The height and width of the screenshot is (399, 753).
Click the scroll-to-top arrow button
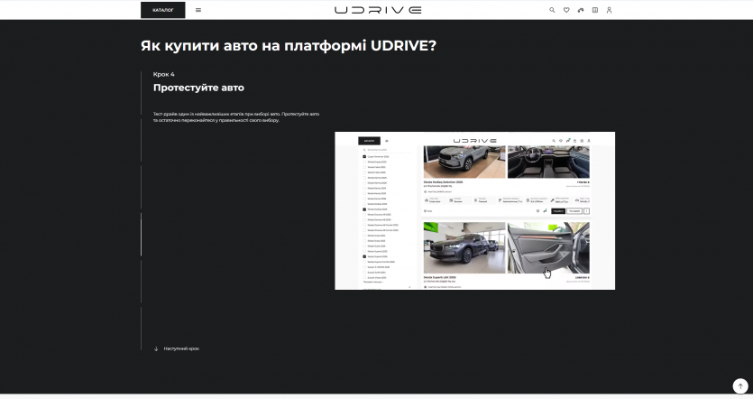click(x=739, y=385)
